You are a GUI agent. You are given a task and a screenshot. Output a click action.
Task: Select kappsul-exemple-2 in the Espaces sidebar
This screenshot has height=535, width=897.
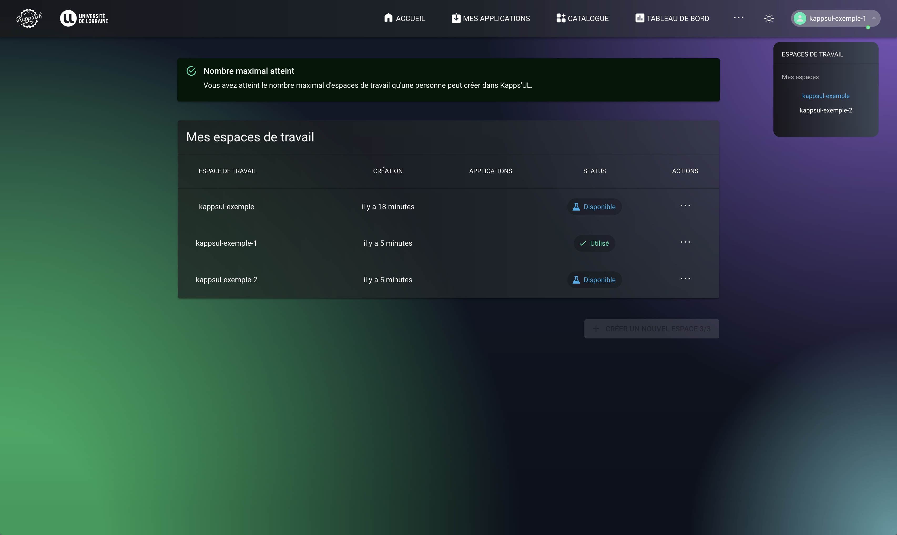(x=825, y=110)
